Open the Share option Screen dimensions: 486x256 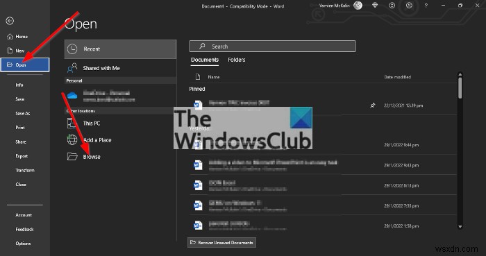21,142
